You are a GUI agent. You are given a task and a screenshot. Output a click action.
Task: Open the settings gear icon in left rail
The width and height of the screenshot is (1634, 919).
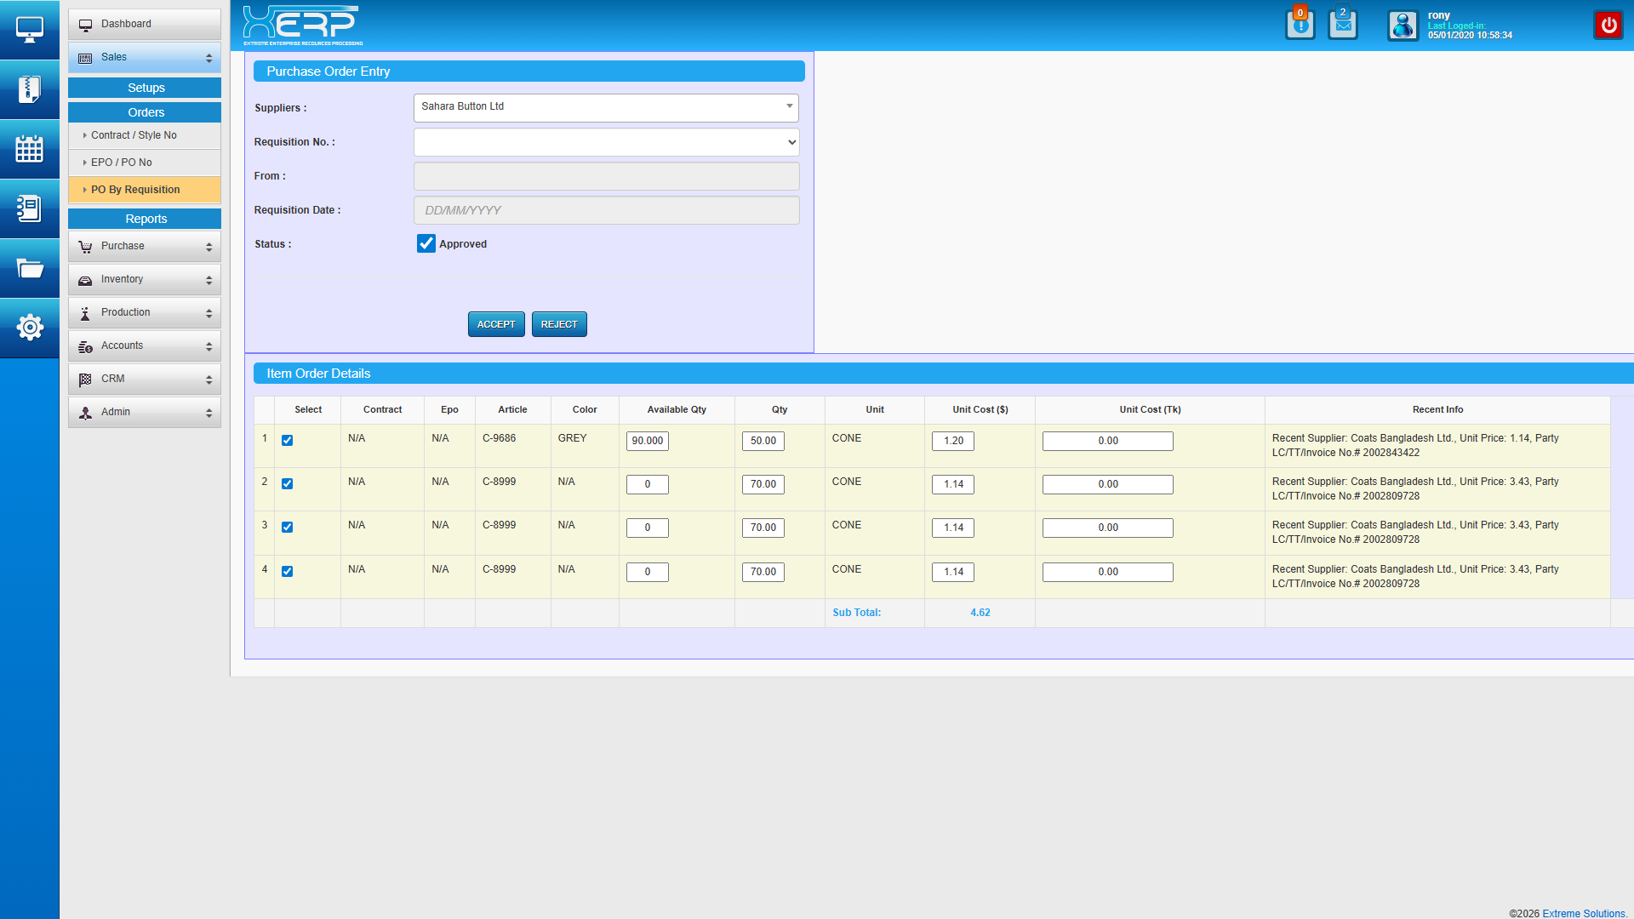[29, 328]
